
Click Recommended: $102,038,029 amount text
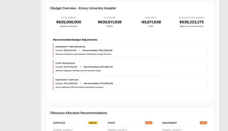[97, 50]
